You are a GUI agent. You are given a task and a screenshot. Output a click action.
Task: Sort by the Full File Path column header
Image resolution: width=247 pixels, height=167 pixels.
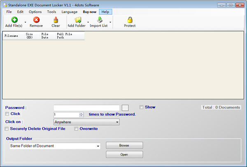[70, 36]
